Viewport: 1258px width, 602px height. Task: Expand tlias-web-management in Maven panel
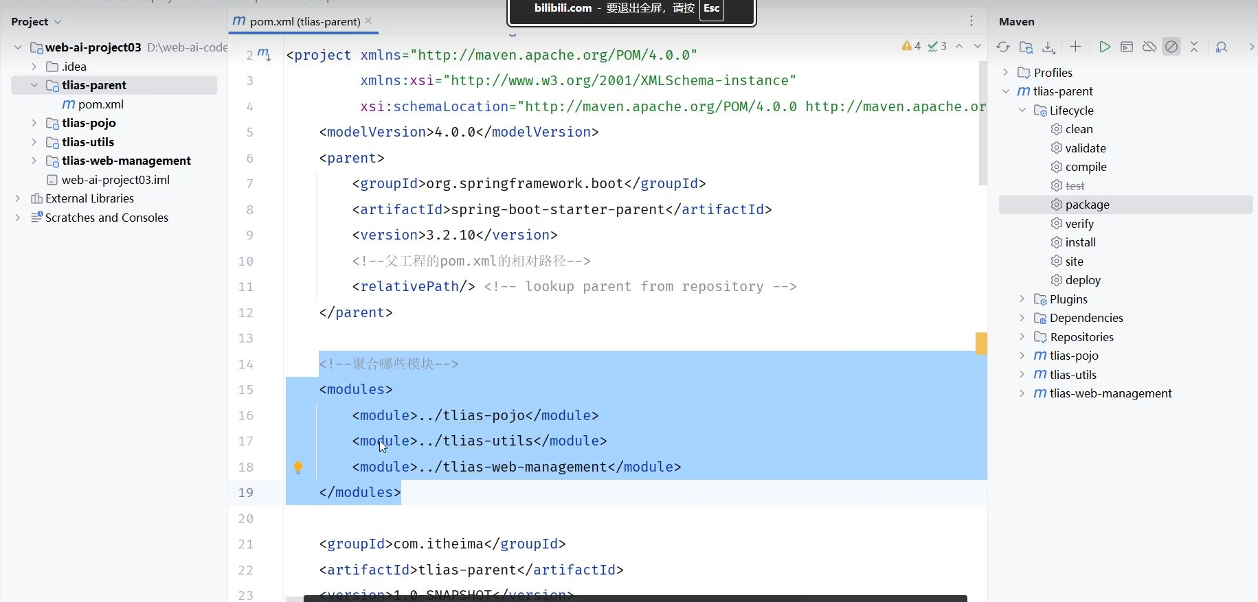click(x=1022, y=393)
